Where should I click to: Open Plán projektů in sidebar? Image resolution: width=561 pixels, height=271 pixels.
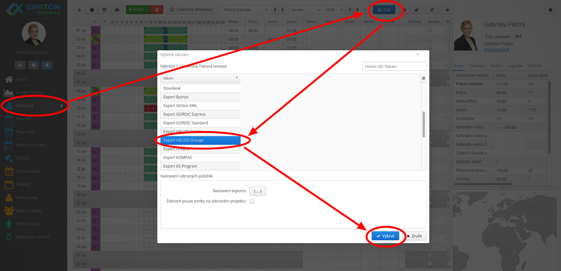pyautogui.click(x=34, y=171)
